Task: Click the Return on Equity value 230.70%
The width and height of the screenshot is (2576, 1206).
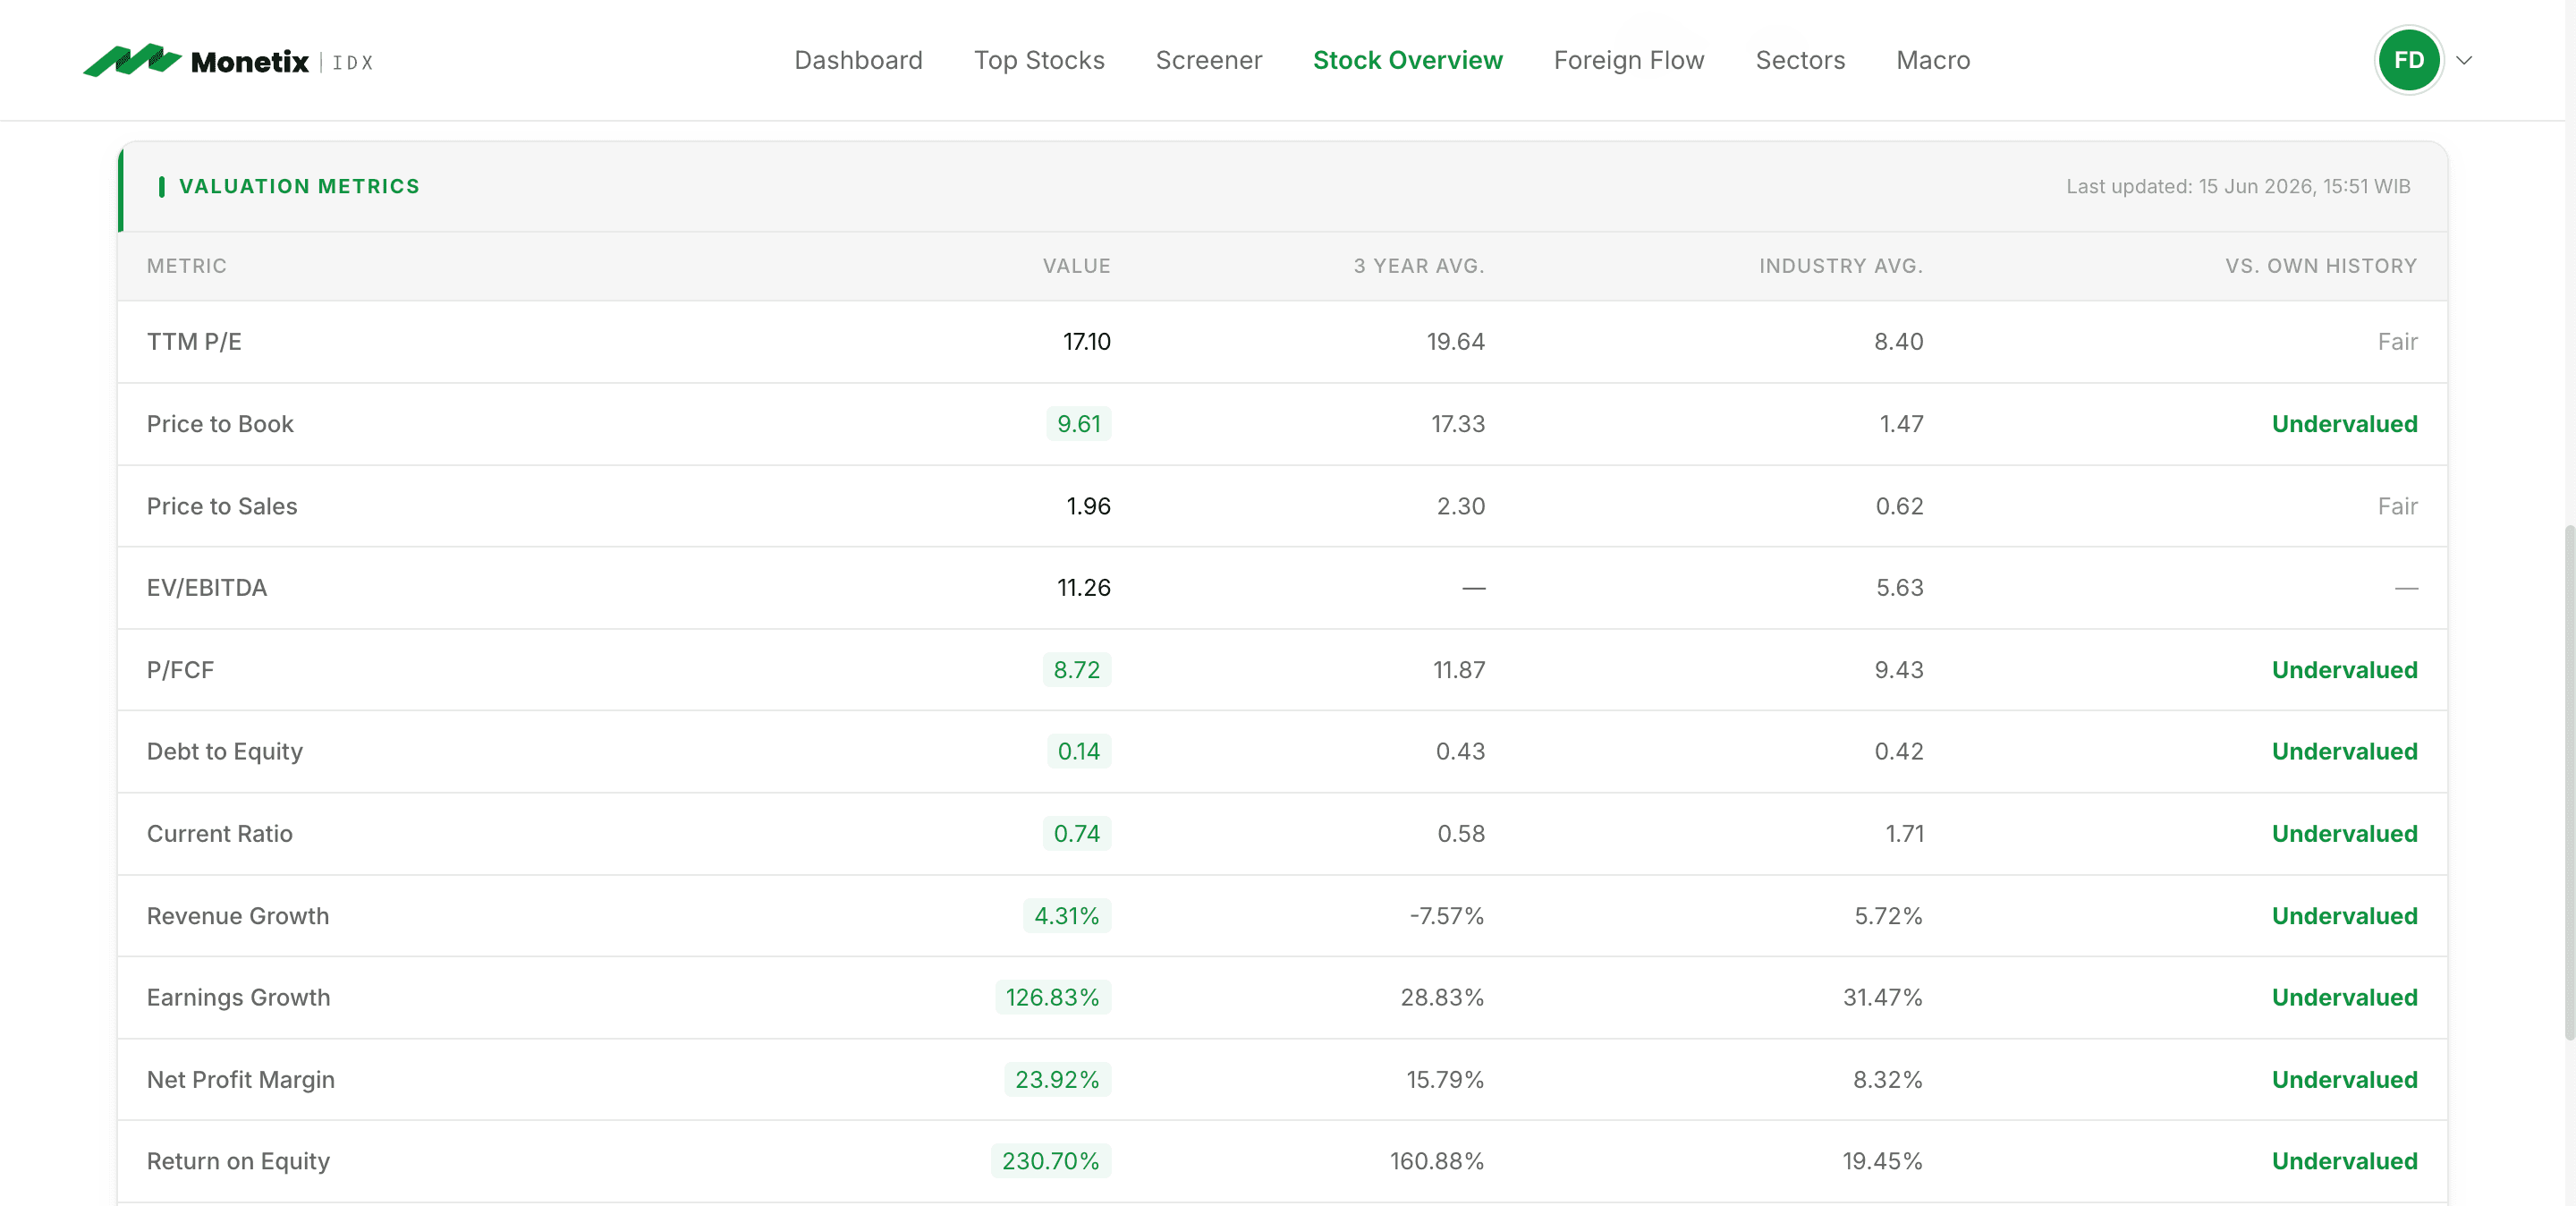Action: click(x=1050, y=1161)
